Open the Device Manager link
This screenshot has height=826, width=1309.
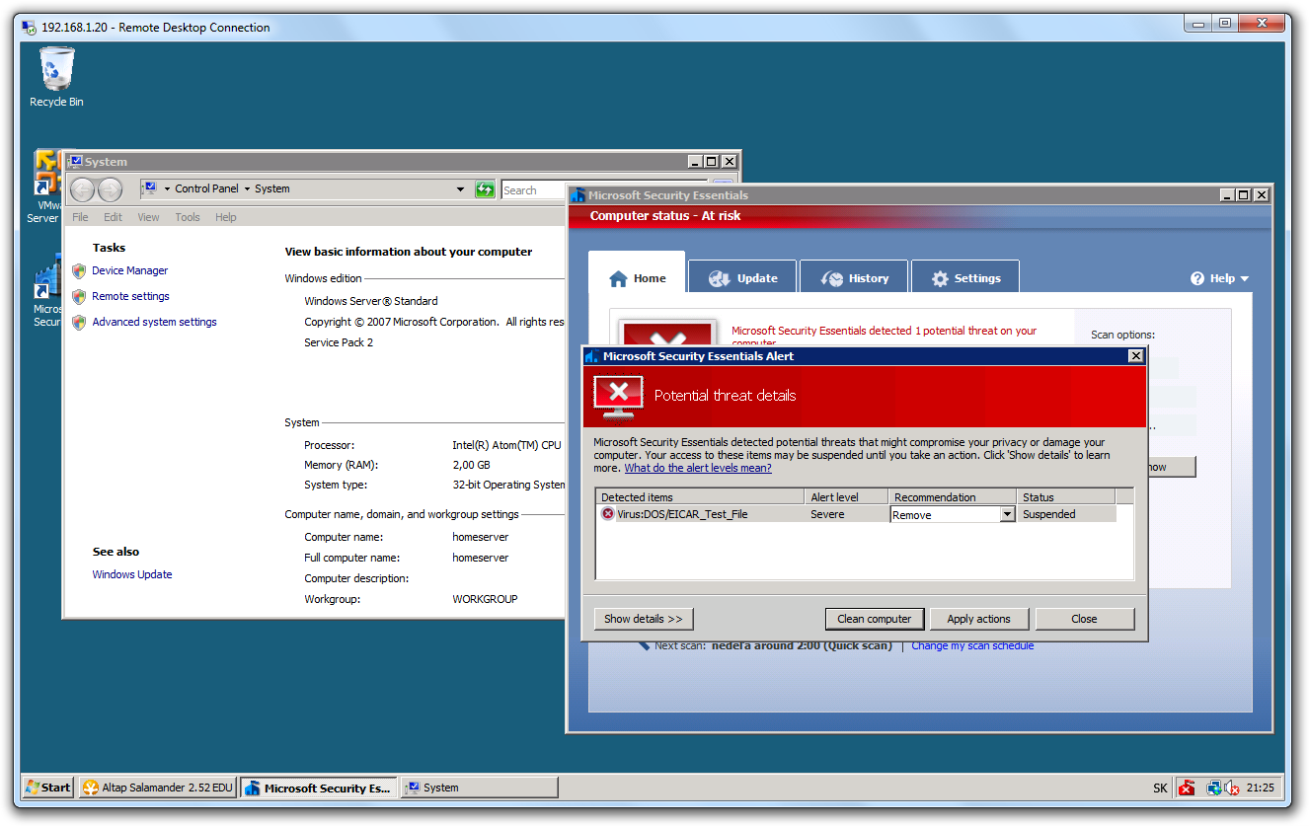pos(130,270)
